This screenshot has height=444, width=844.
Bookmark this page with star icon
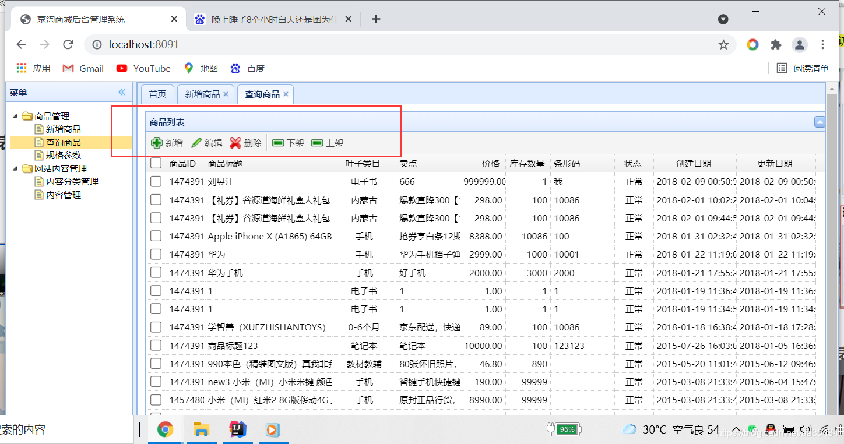[x=723, y=44]
